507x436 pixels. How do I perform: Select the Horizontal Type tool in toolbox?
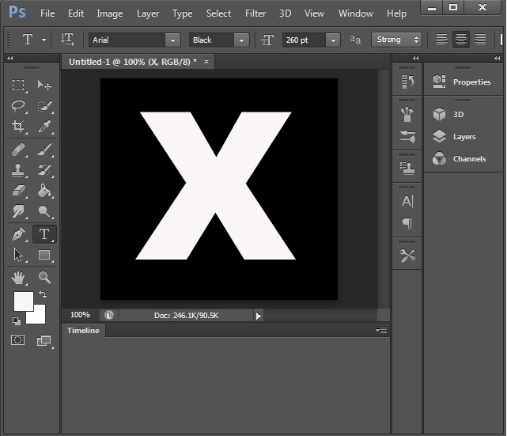[x=44, y=234]
